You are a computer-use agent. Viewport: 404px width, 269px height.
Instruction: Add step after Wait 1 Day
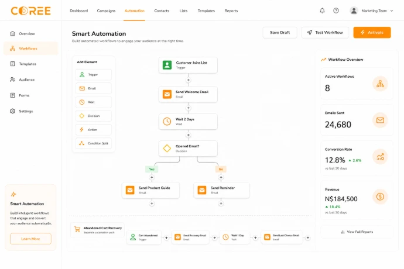coord(255,238)
